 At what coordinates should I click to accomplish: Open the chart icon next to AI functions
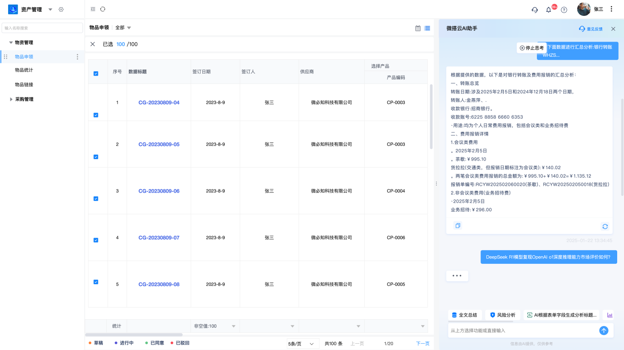point(610,315)
